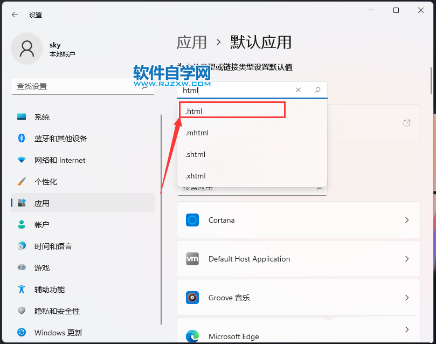
Task: Click the Groove 音乐 app icon
Action: click(x=192, y=298)
